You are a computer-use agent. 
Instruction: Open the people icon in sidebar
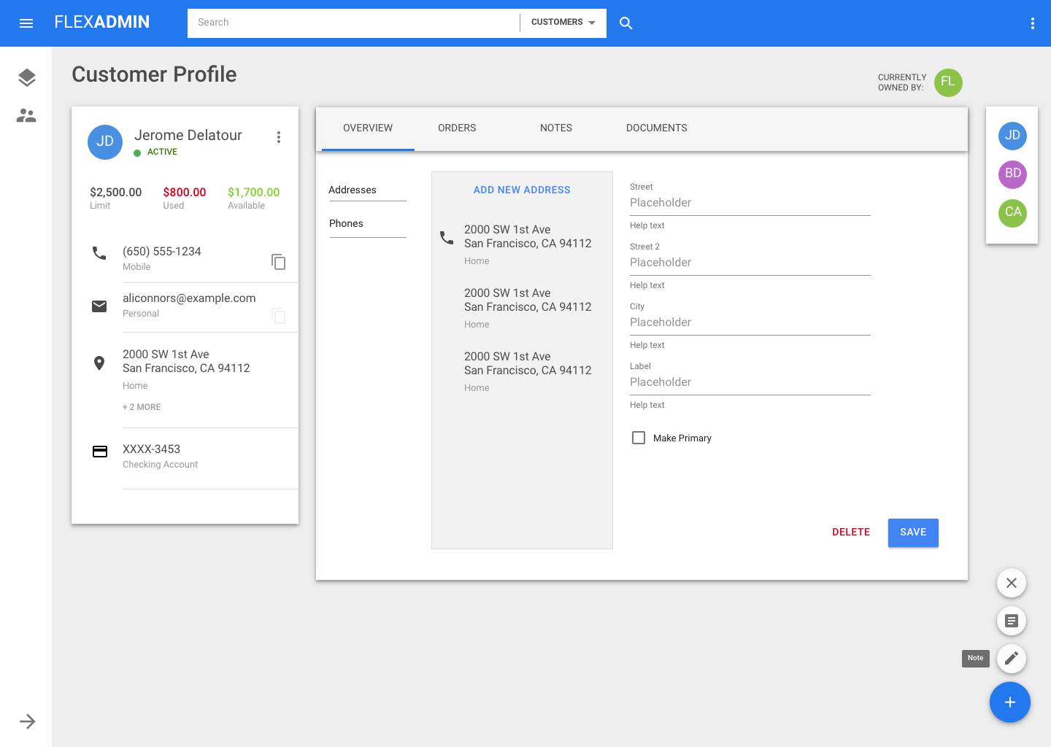[26, 115]
